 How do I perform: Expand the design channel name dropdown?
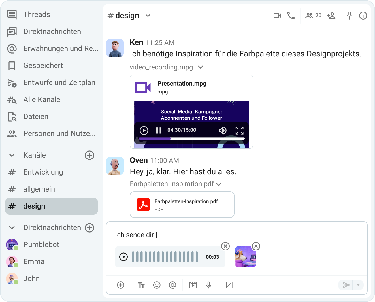(x=148, y=16)
